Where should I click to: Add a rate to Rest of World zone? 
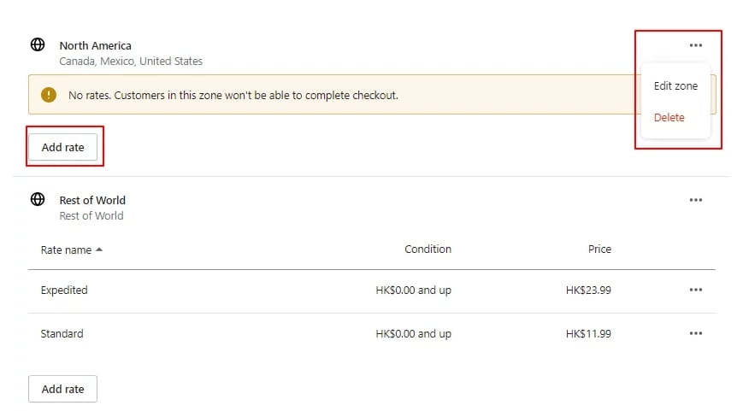click(63, 389)
